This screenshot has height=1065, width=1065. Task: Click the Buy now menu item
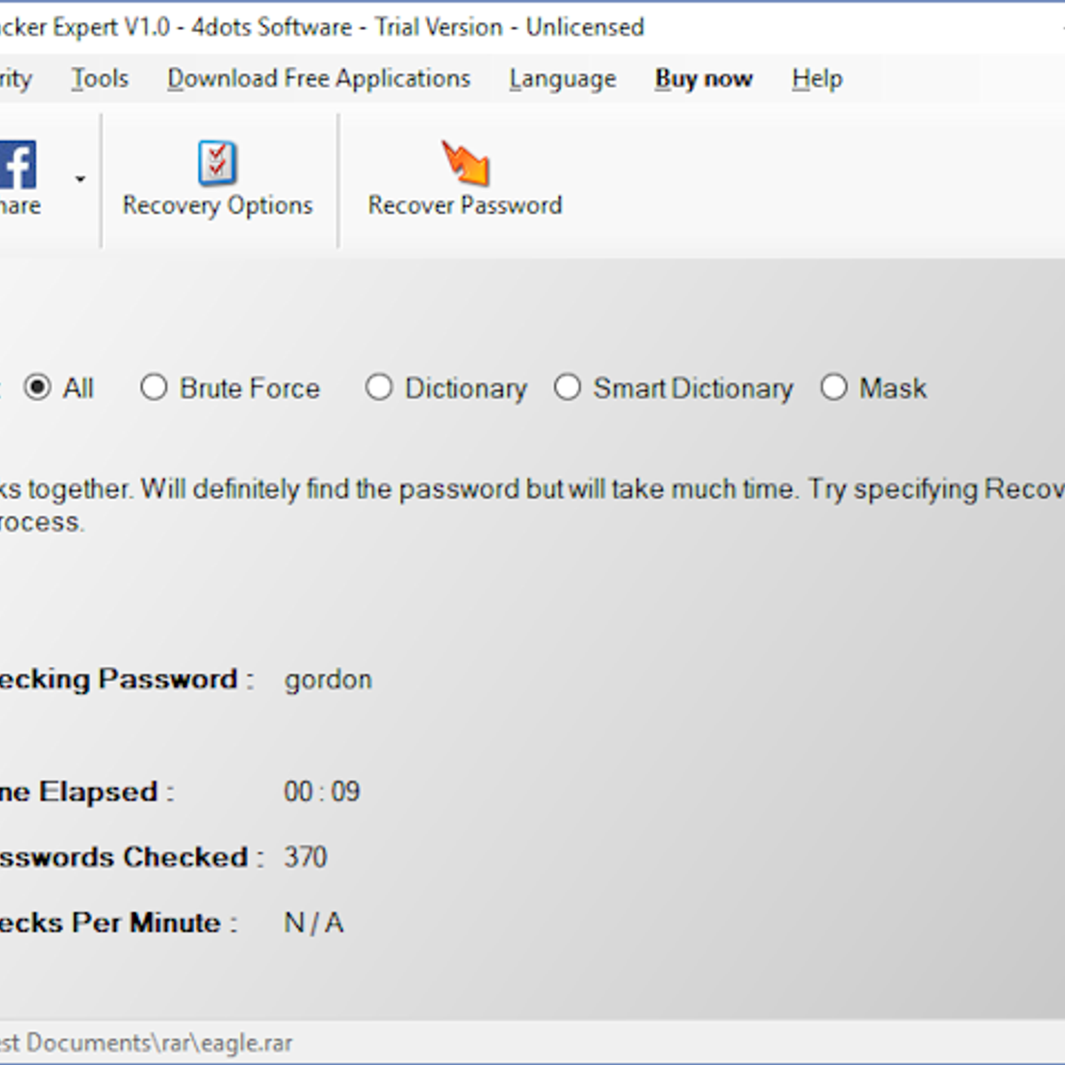coord(704,80)
